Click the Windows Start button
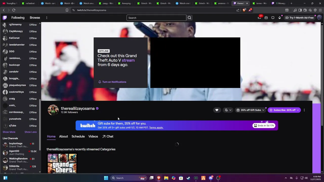 pos(106,178)
